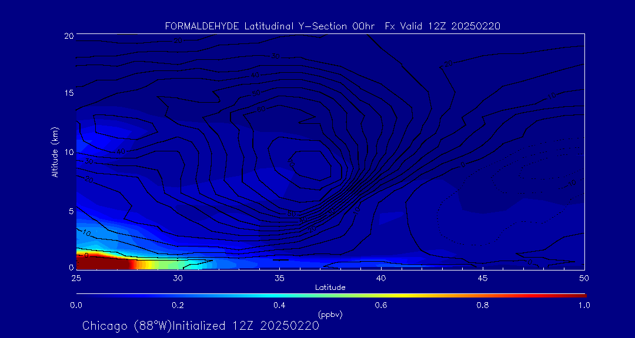
Task: Click the 15 tick on the altitude axis
Action: tap(68, 93)
